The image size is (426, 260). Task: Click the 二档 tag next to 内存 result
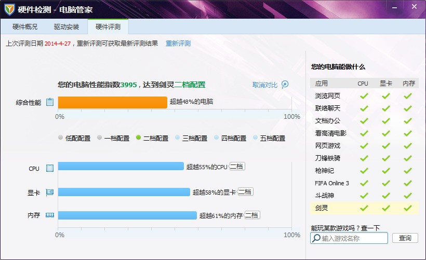tap(252, 215)
